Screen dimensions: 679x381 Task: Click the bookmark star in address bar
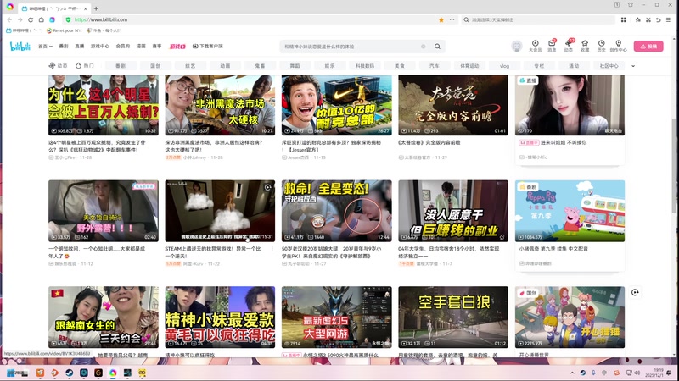tap(441, 19)
